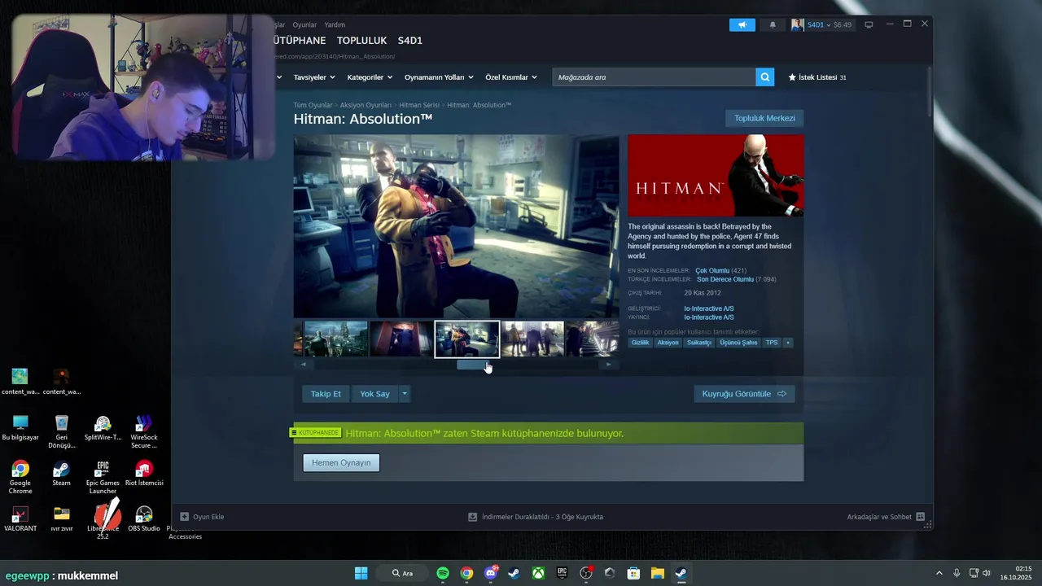This screenshot has height=586, width=1042.
Task: Expand the Özel Kısımlar dropdown
Action: coord(511,77)
